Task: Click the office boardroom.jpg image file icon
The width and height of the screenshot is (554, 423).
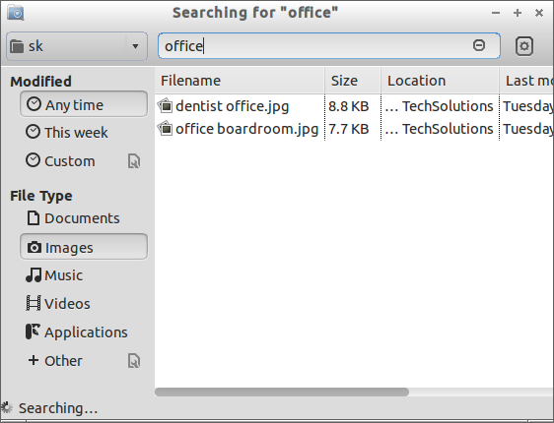Action: coord(166,129)
